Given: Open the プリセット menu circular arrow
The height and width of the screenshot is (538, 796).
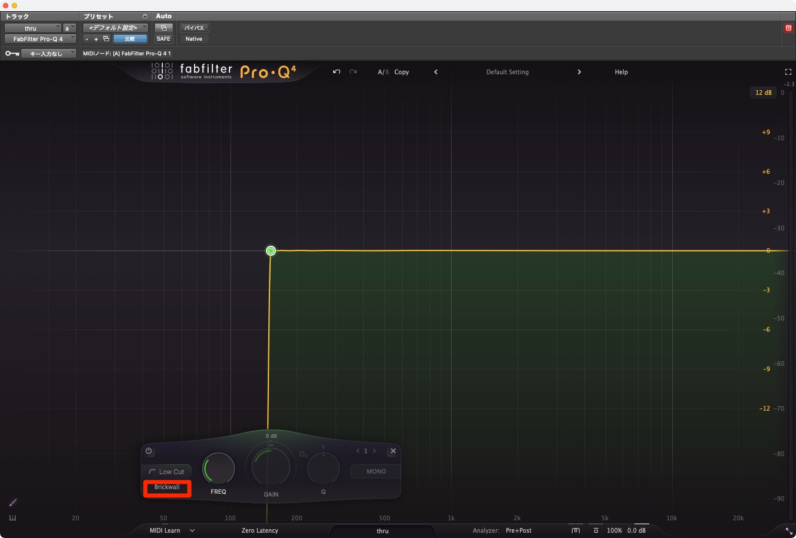Looking at the screenshot, I should tap(145, 16).
